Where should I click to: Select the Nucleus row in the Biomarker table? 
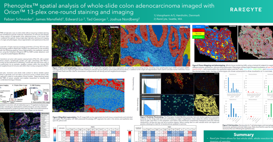[45, 116]
